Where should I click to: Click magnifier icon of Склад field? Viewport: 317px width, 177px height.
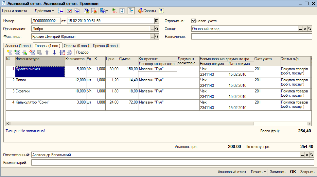tap(310, 29)
